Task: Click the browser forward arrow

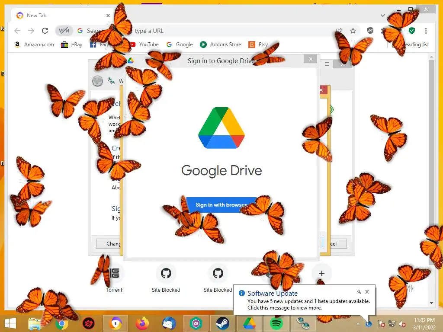Action: pos(31,31)
